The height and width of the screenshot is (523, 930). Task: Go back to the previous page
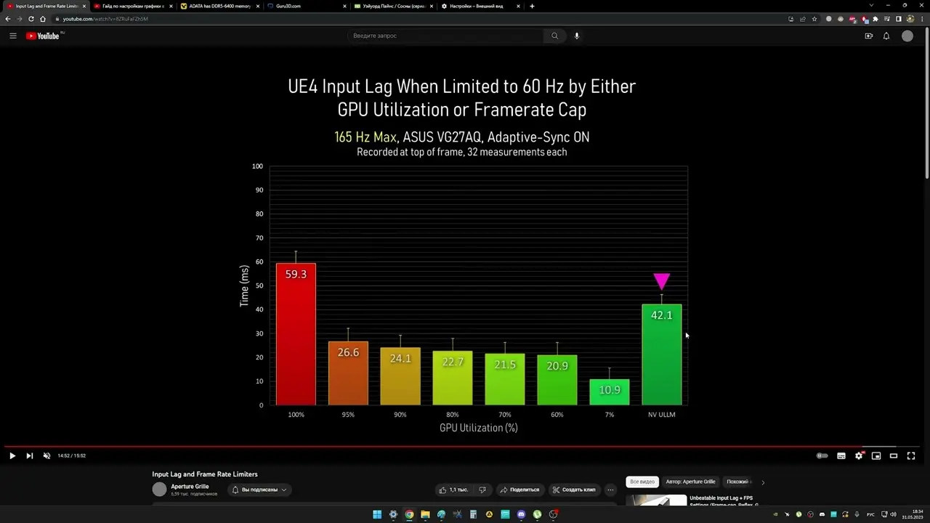tap(8, 19)
